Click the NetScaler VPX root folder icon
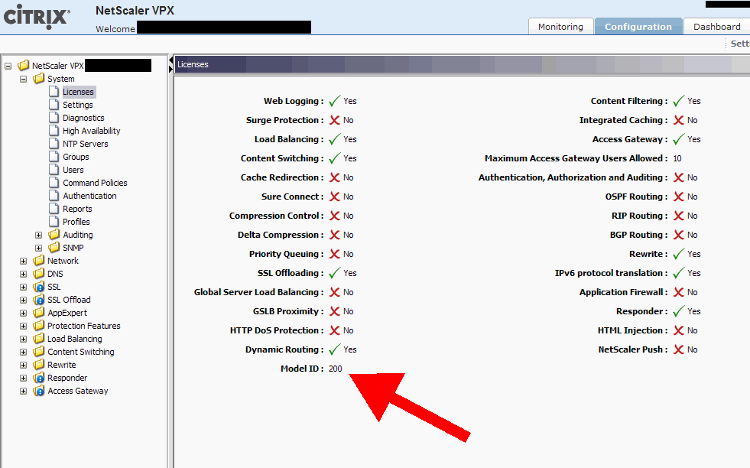Screen dimensions: 750x468 click(x=24, y=66)
